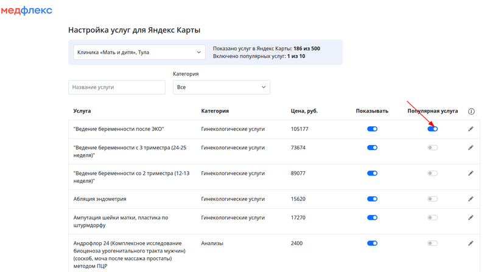Click the info icon beside Популярная услуга
This screenshot has width=487, height=272.
(471, 111)
